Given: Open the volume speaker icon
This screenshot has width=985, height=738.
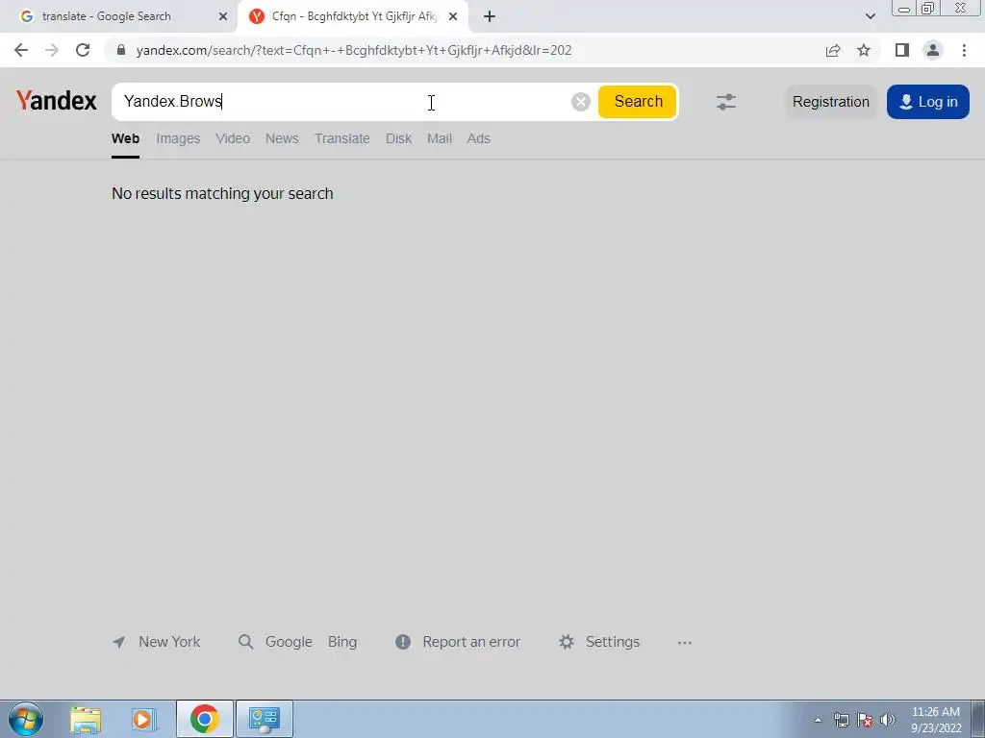Looking at the screenshot, I should tap(888, 720).
